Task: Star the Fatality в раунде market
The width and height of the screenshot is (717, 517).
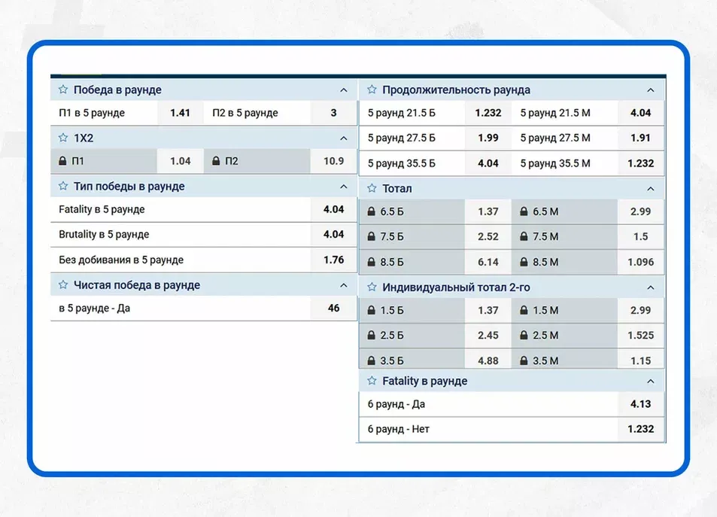Action: click(x=372, y=381)
